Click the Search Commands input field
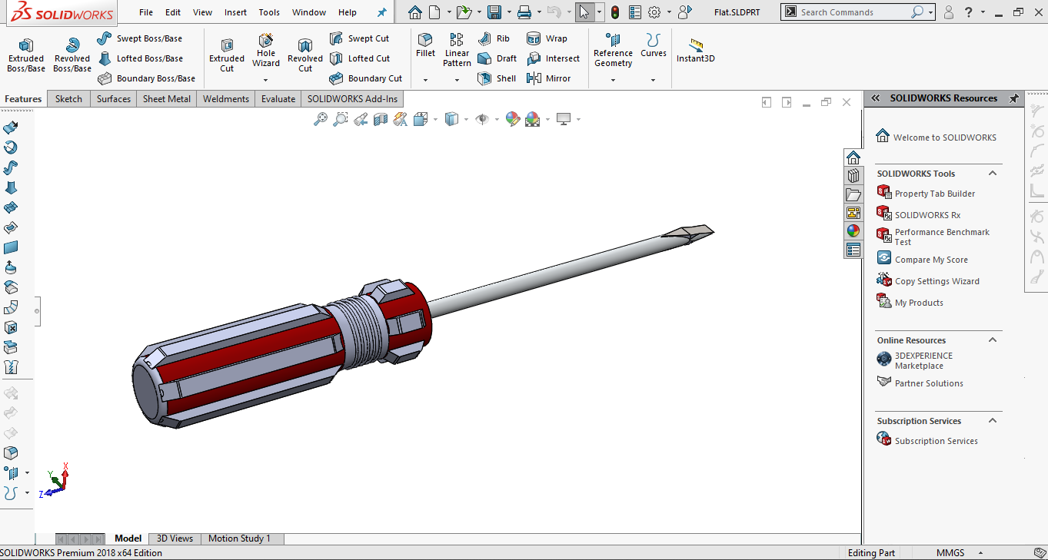The image size is (1048, 560). (x=853, y=12)
